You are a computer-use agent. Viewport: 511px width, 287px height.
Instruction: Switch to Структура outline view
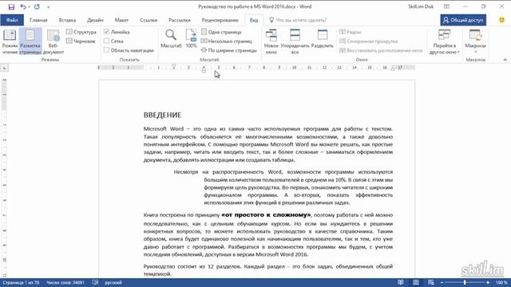[x=81, y=32]
